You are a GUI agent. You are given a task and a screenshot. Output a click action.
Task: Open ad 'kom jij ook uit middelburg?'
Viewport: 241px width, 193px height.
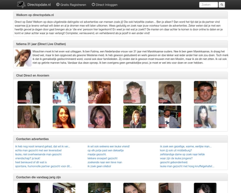176,151
